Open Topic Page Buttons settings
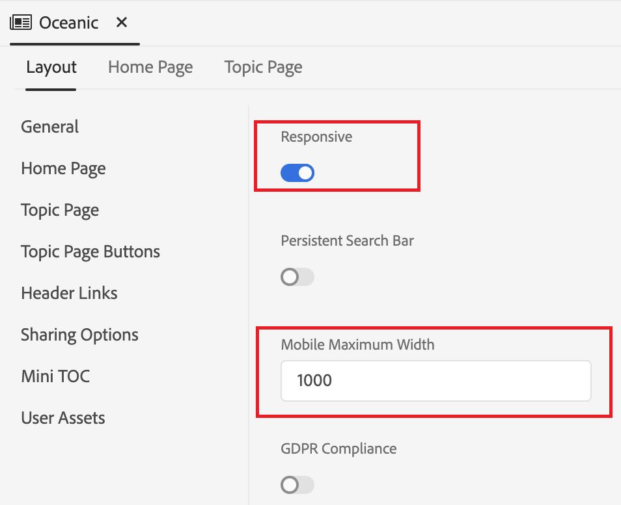 (x=90, y=252)
